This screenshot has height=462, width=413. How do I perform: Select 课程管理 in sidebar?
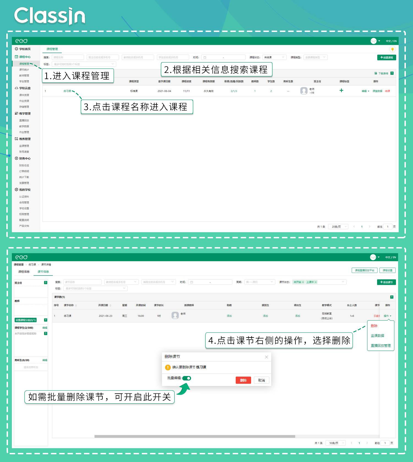point(24,64)
